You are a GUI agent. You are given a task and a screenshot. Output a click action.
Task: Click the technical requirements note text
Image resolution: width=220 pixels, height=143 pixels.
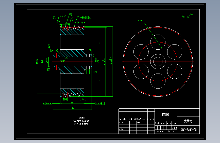81,121
